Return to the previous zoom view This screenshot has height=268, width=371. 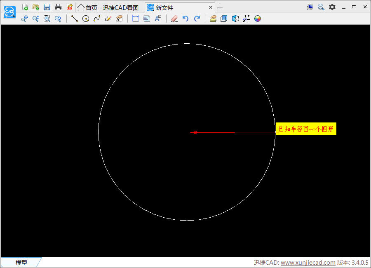point(58,19)
